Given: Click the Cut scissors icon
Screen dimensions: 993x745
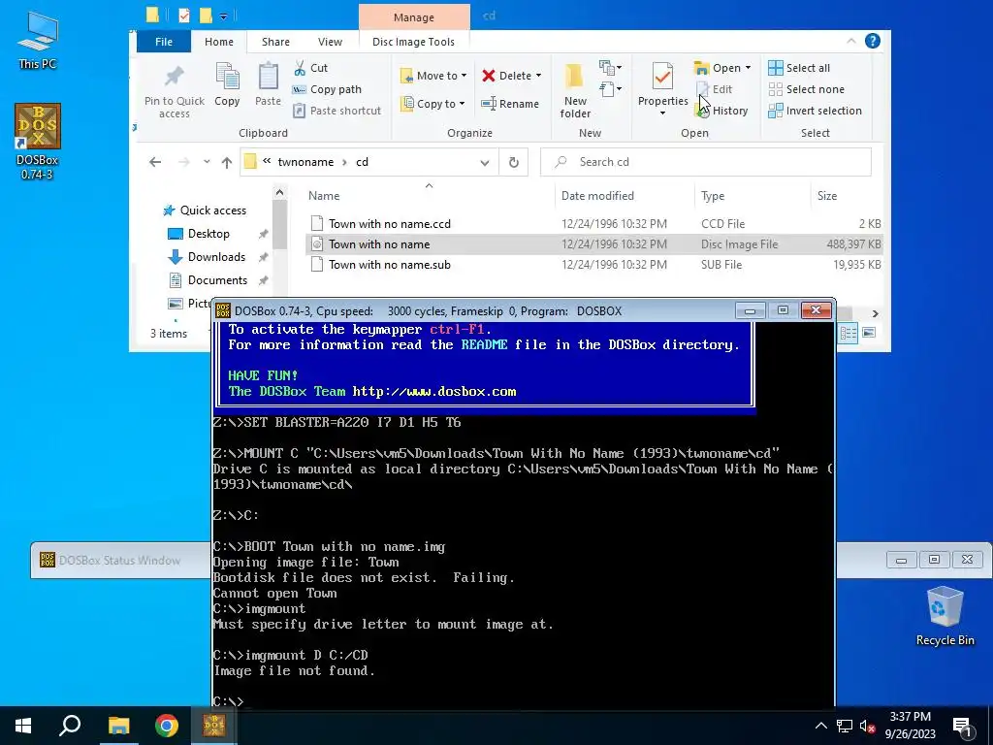Looking at the screenshot, I should coord(301,68).
